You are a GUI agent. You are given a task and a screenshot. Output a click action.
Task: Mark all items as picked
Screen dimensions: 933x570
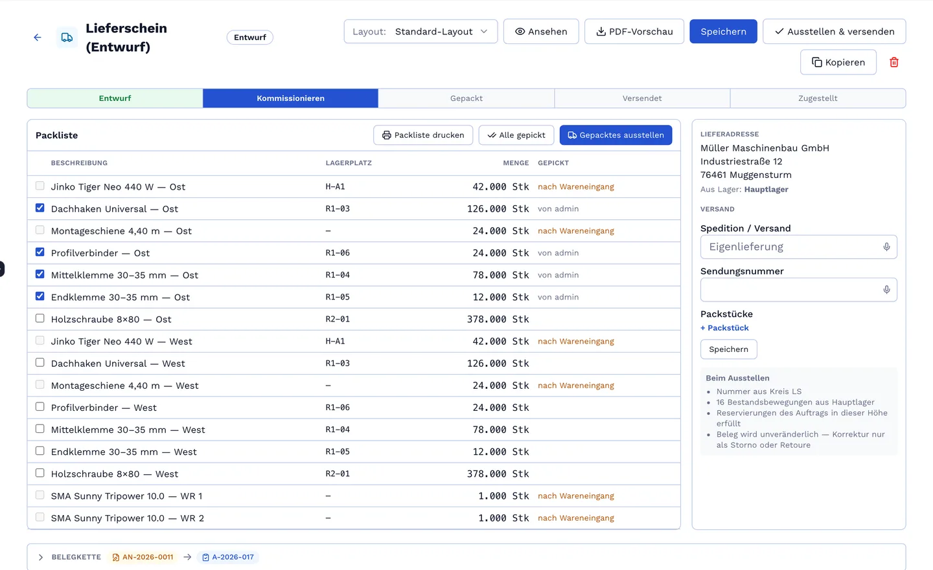pyautogui.click(x=516, y=135)
